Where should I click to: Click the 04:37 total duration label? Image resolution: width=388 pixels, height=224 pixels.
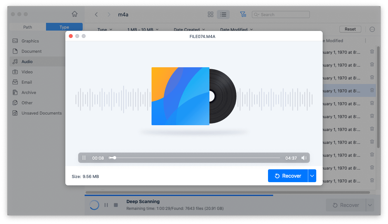pyautogui.click(x=291, y=158)
